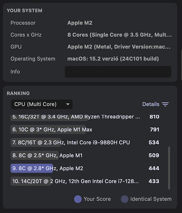Click the Details link

click(151, 104)
